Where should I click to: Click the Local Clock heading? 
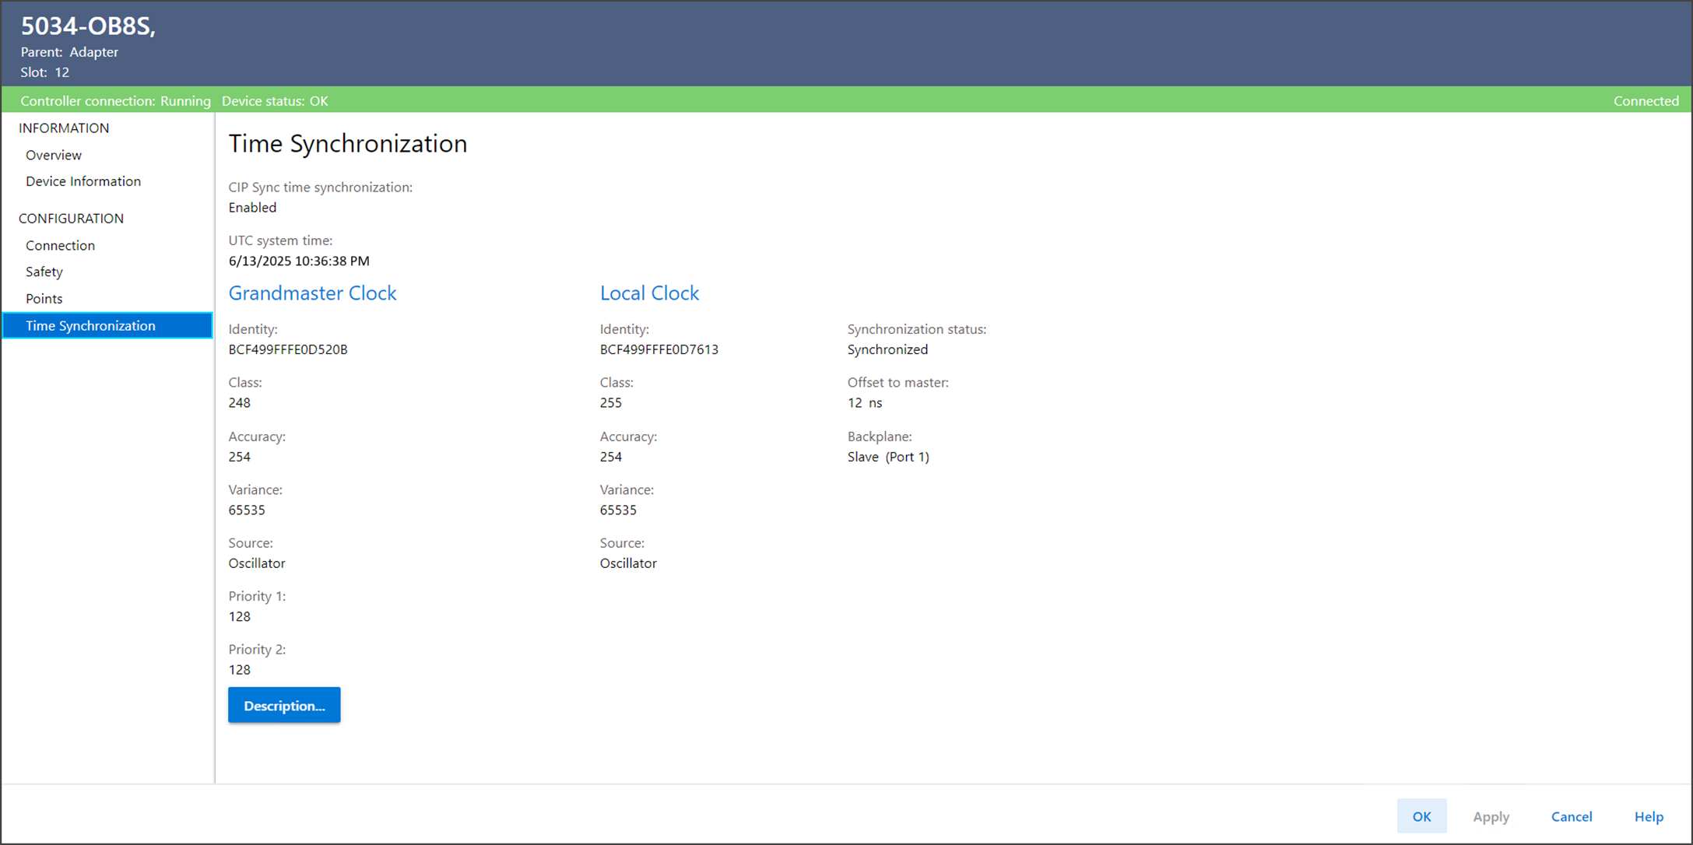(x=649, y=293)
